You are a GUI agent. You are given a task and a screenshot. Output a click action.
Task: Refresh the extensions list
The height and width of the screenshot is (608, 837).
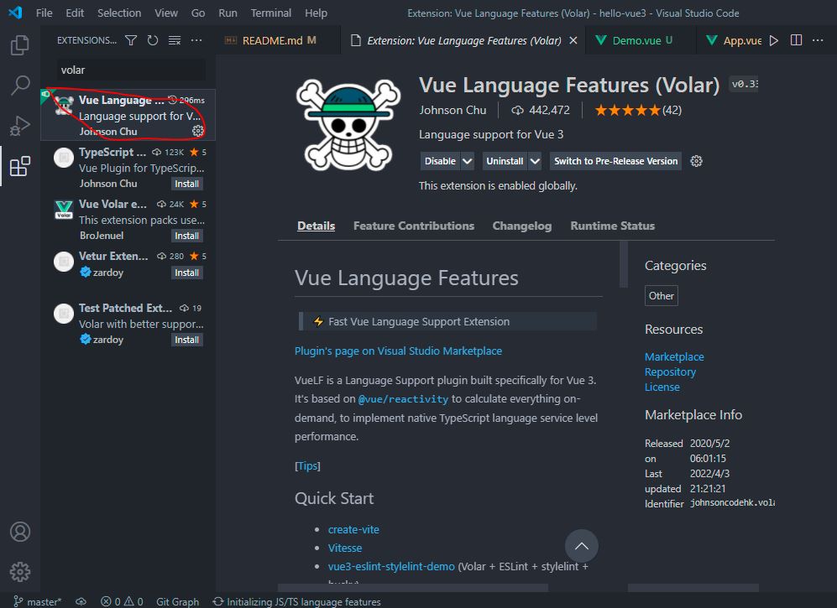pos(153,40)
